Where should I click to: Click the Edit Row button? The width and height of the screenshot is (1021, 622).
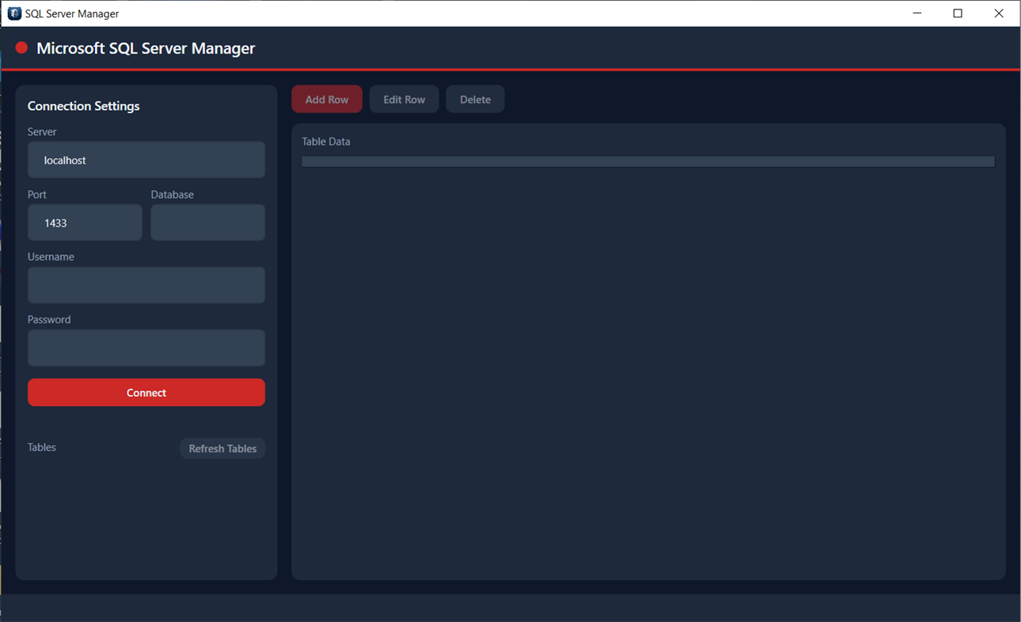coord(404,100)
